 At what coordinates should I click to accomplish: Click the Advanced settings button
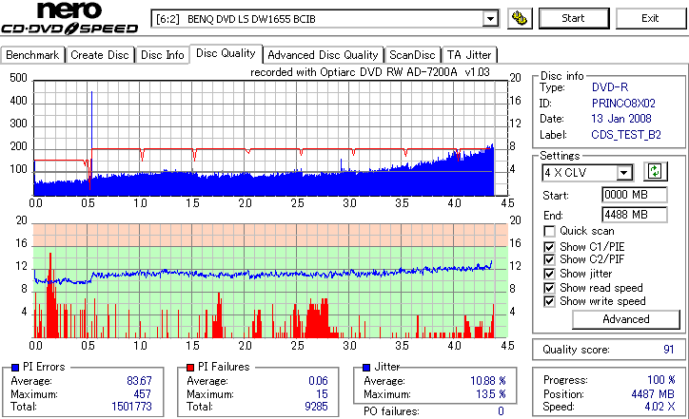(626, 319)
